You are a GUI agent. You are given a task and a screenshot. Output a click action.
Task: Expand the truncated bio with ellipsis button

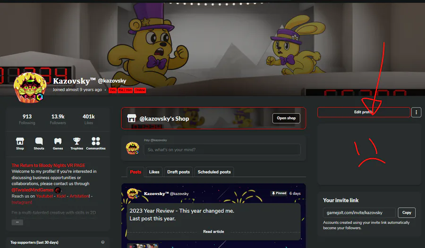click(17, 222)
